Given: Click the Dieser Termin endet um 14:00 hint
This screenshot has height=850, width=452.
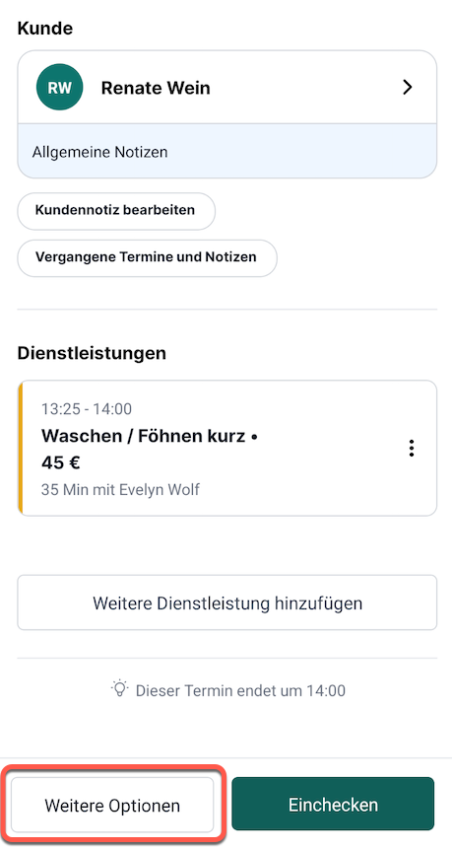Looking at the screenshot, I should coord(240,690).
